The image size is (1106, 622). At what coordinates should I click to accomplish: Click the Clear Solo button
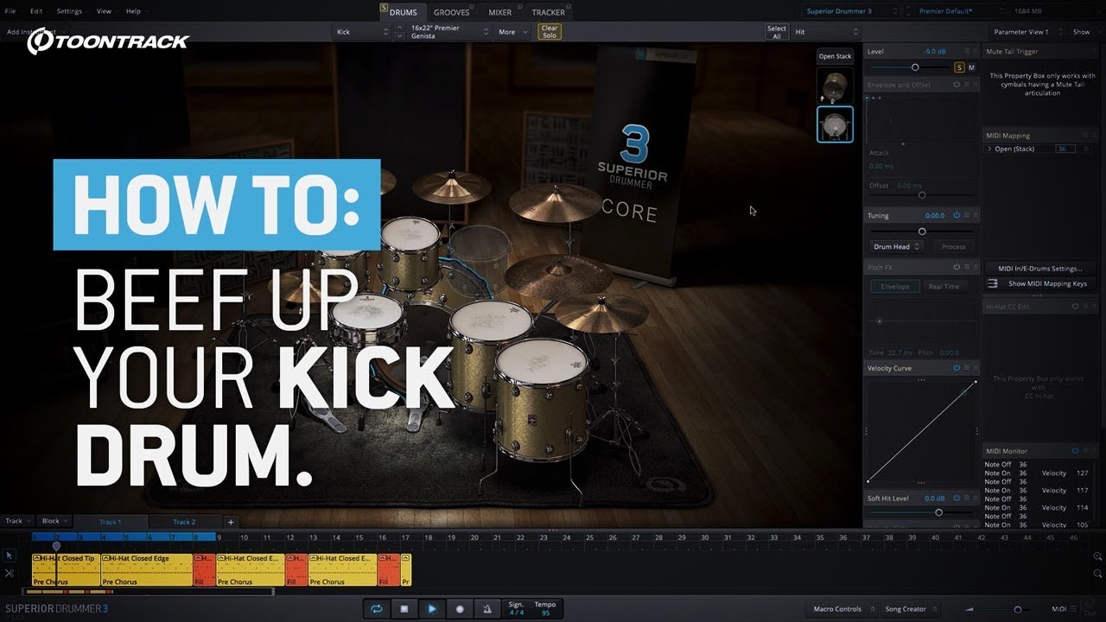point(550,32)
